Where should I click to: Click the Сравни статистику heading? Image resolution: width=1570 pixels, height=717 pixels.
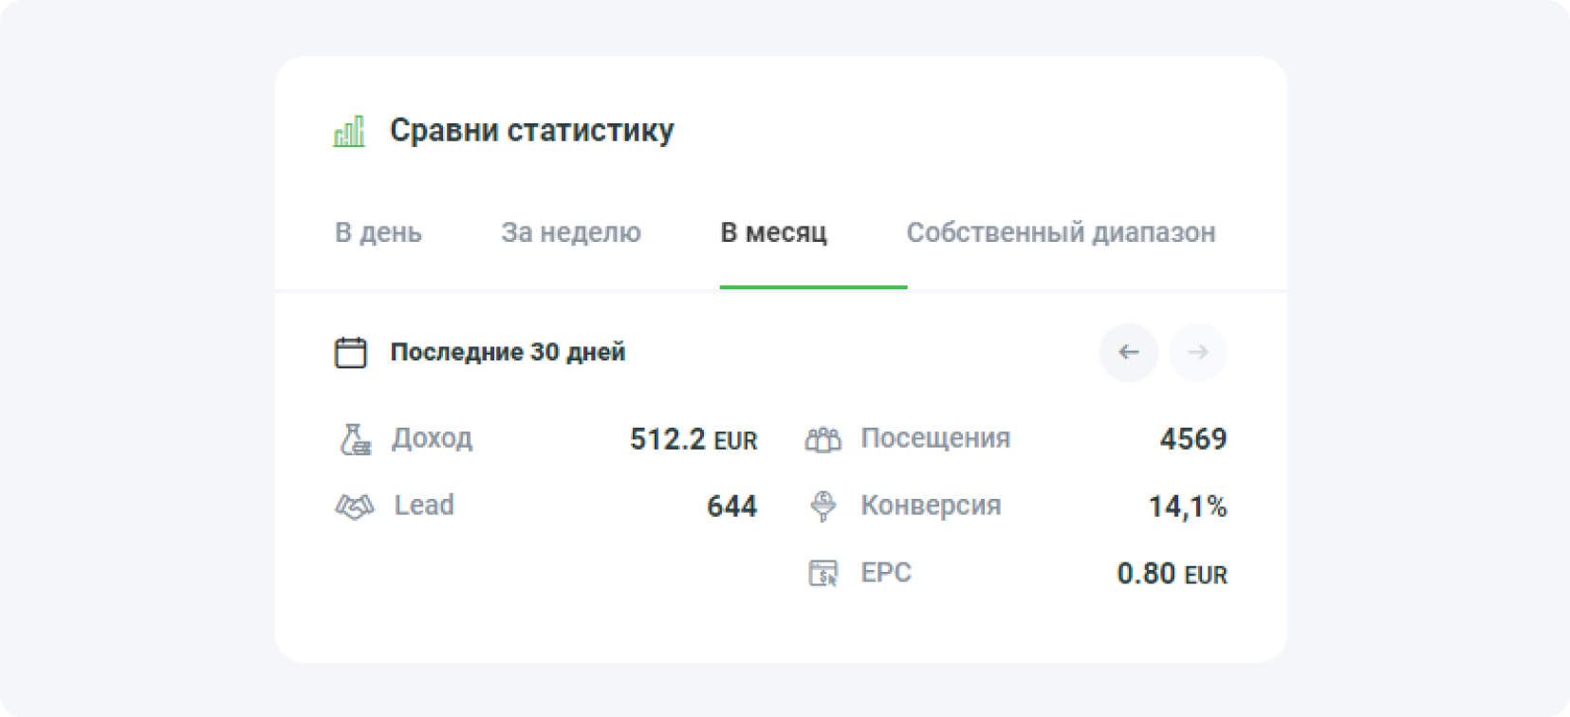click(x=531, y=131)
